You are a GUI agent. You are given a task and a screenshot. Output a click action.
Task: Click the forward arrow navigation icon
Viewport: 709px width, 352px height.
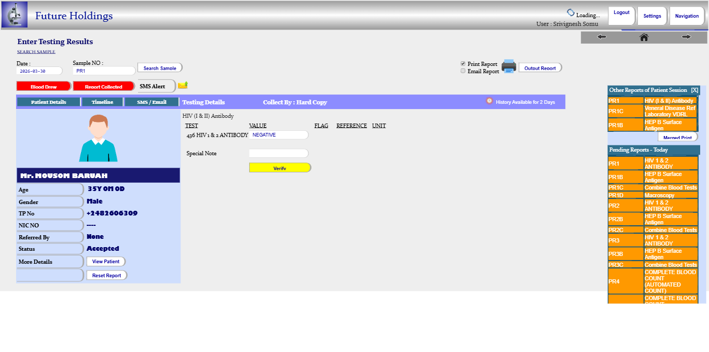click(686, 37)
